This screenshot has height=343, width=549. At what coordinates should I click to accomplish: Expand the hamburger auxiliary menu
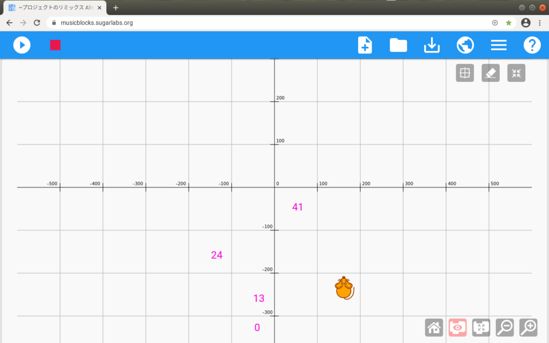499,45
